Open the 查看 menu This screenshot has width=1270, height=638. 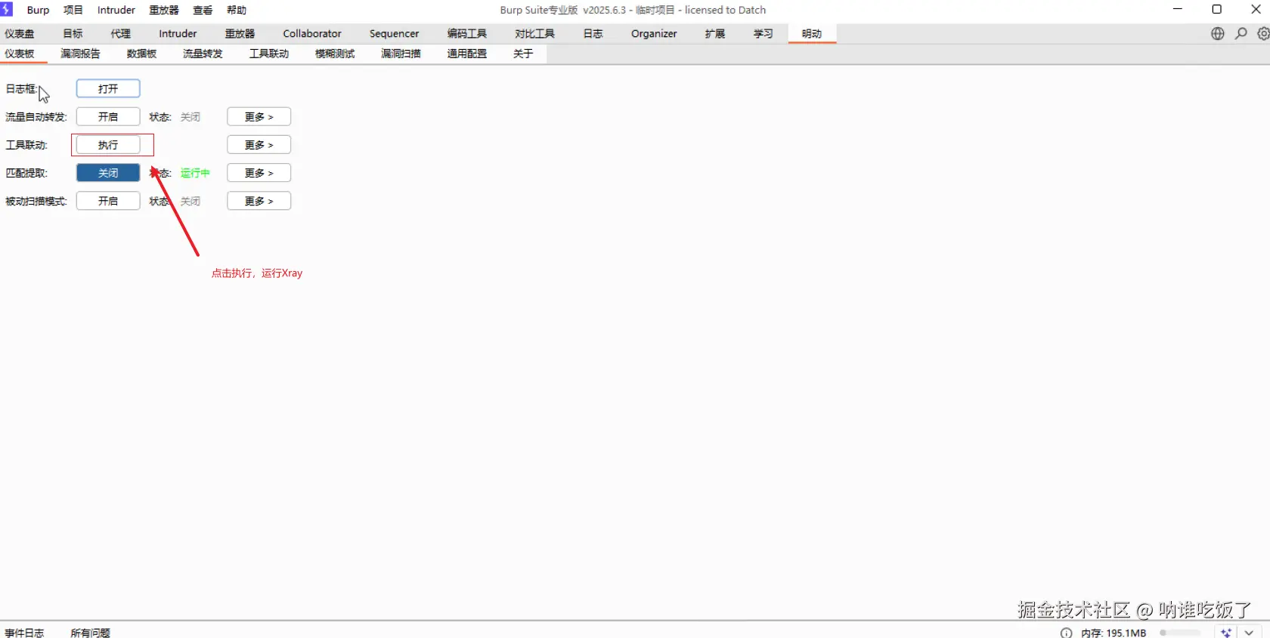pos(203,10)
